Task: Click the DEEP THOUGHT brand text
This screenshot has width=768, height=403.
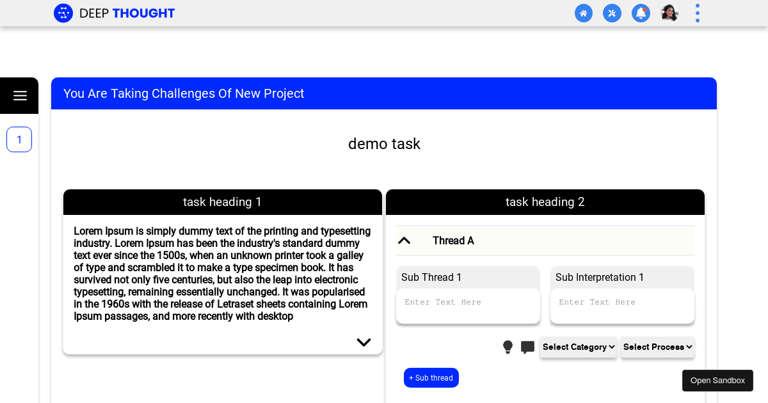Action: coord(127,13)
